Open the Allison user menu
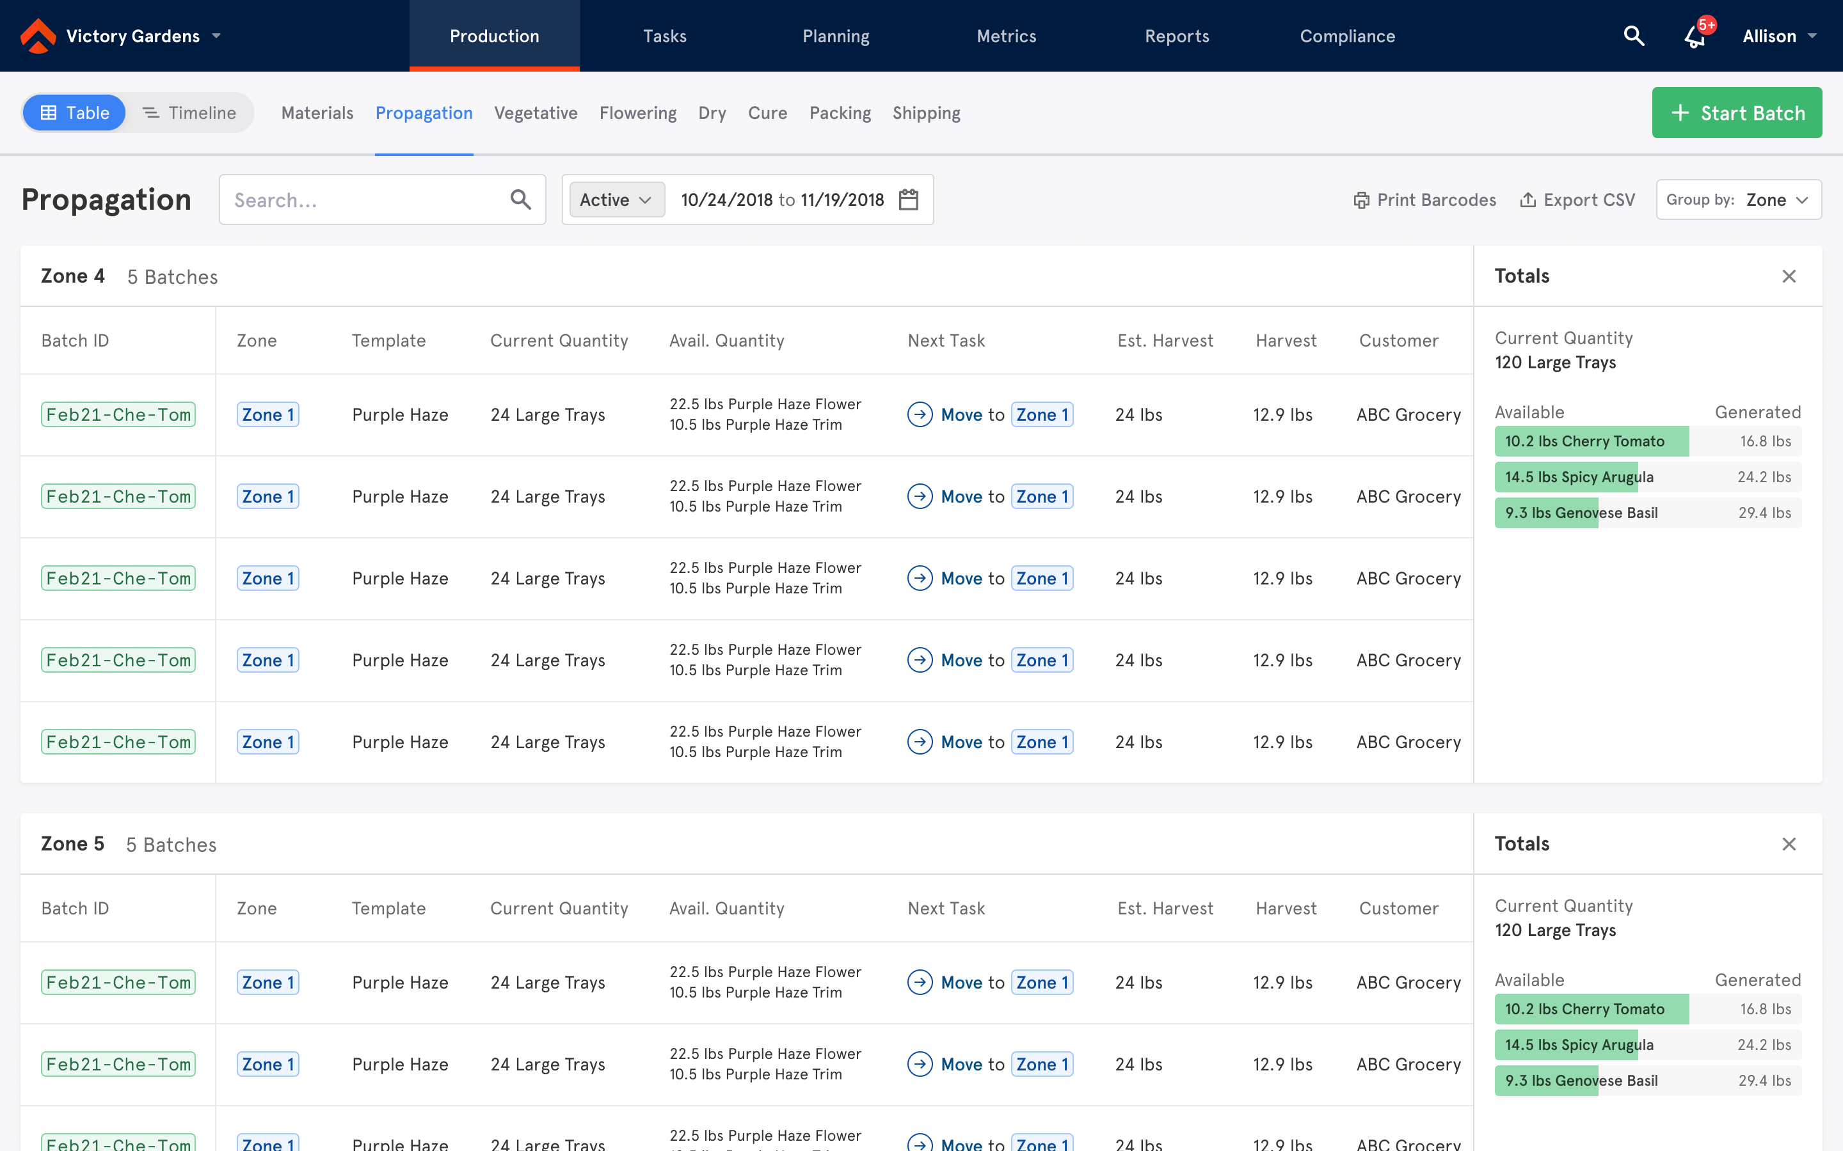Screen dimensions: 1843x1151 [1780, 36]
